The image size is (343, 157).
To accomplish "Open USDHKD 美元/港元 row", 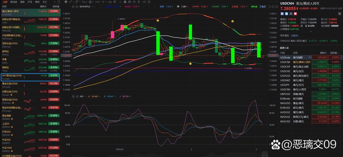I will tap(310, 80).
